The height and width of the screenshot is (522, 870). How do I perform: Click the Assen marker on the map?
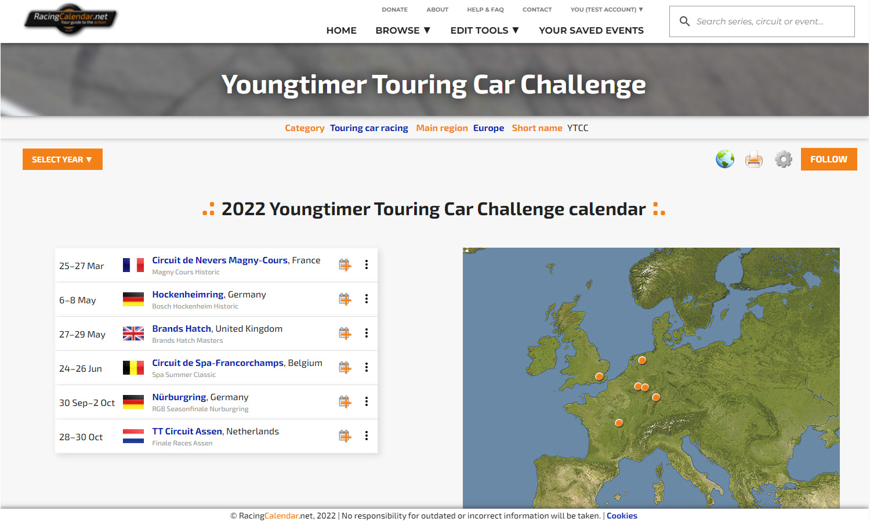642,360
